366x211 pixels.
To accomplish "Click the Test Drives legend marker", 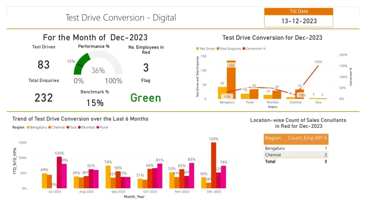I will [x=197, y=48].
